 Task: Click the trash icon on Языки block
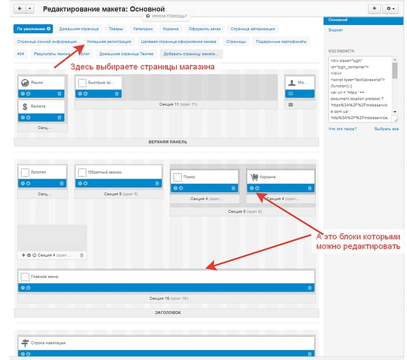pyautogui.click(x=59, y=93)
